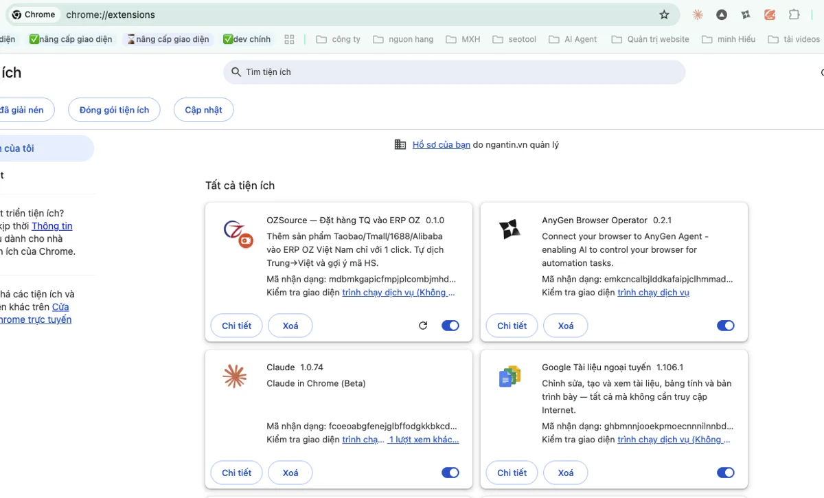Click the OZSource extension logo
Screen dimensions: 824x498
coord(238,234)
